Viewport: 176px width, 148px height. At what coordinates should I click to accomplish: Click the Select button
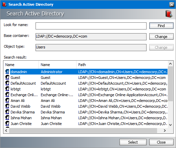[x=133, y=142]
